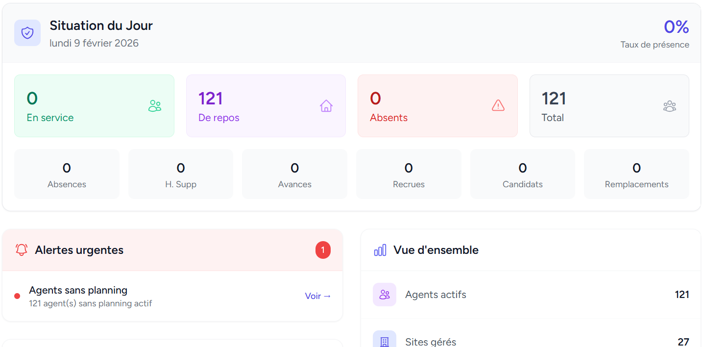Click the Agents sans planning alert title
Viewport: 703px width, 347px height.
click(78, 290)
